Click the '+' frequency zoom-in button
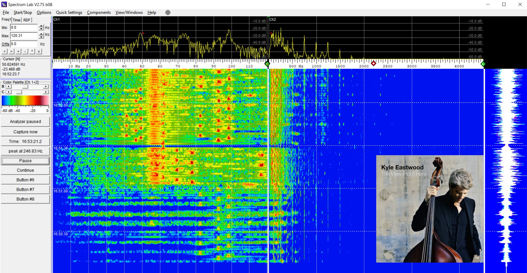This screenshot has height=273, width=527. pos(18,51)
